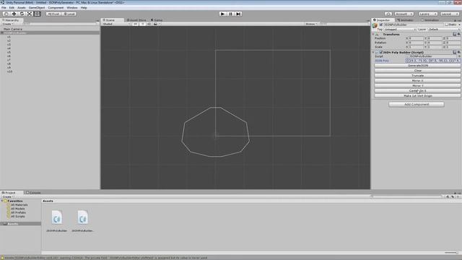Select the Rect transform tool
The height and width of the screenshot is (260, 462).
[37, 14]
